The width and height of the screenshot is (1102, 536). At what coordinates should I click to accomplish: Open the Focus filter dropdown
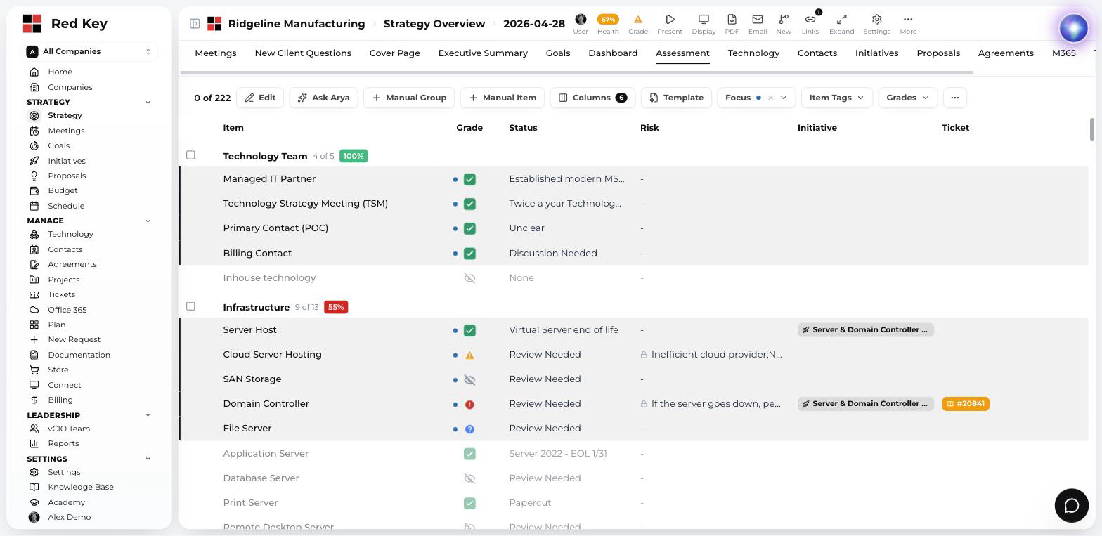(783, 98)
